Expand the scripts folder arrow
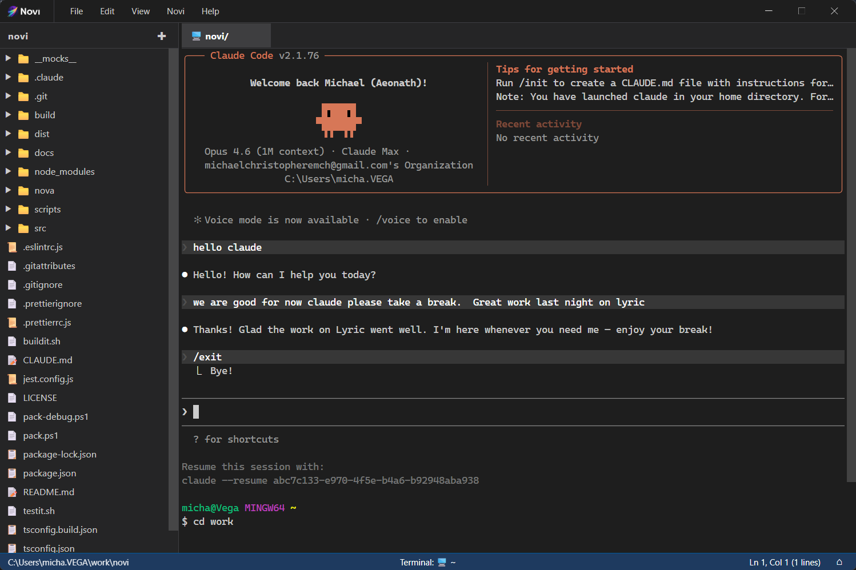Screen dimensions: 856x570 point(8,209)
